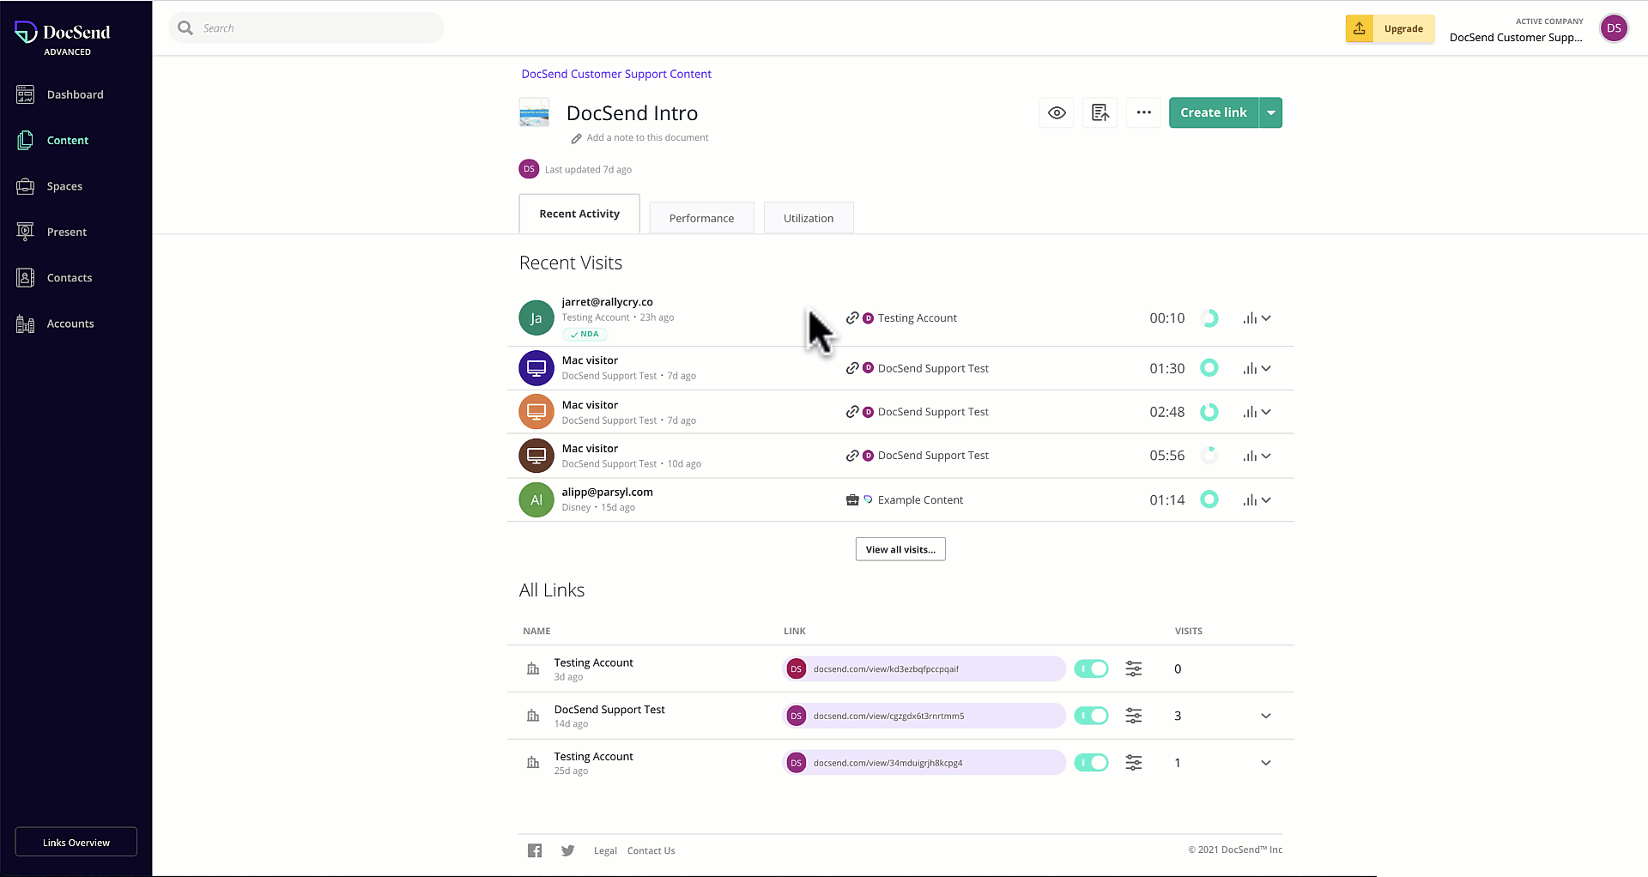
Task: Open Present from the sidebar
Action: [51, 232]
